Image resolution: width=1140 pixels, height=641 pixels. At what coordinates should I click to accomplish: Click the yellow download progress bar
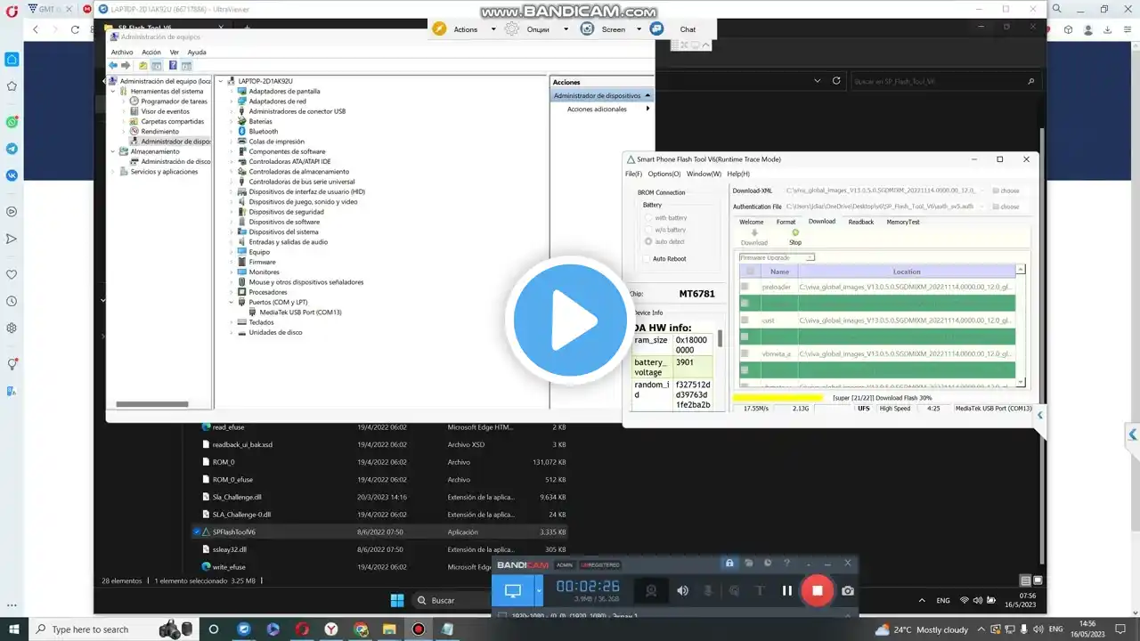tap(778, 398)
